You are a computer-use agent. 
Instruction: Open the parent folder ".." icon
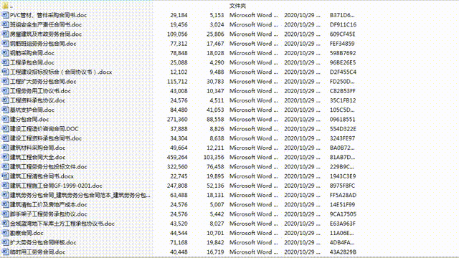5,6
